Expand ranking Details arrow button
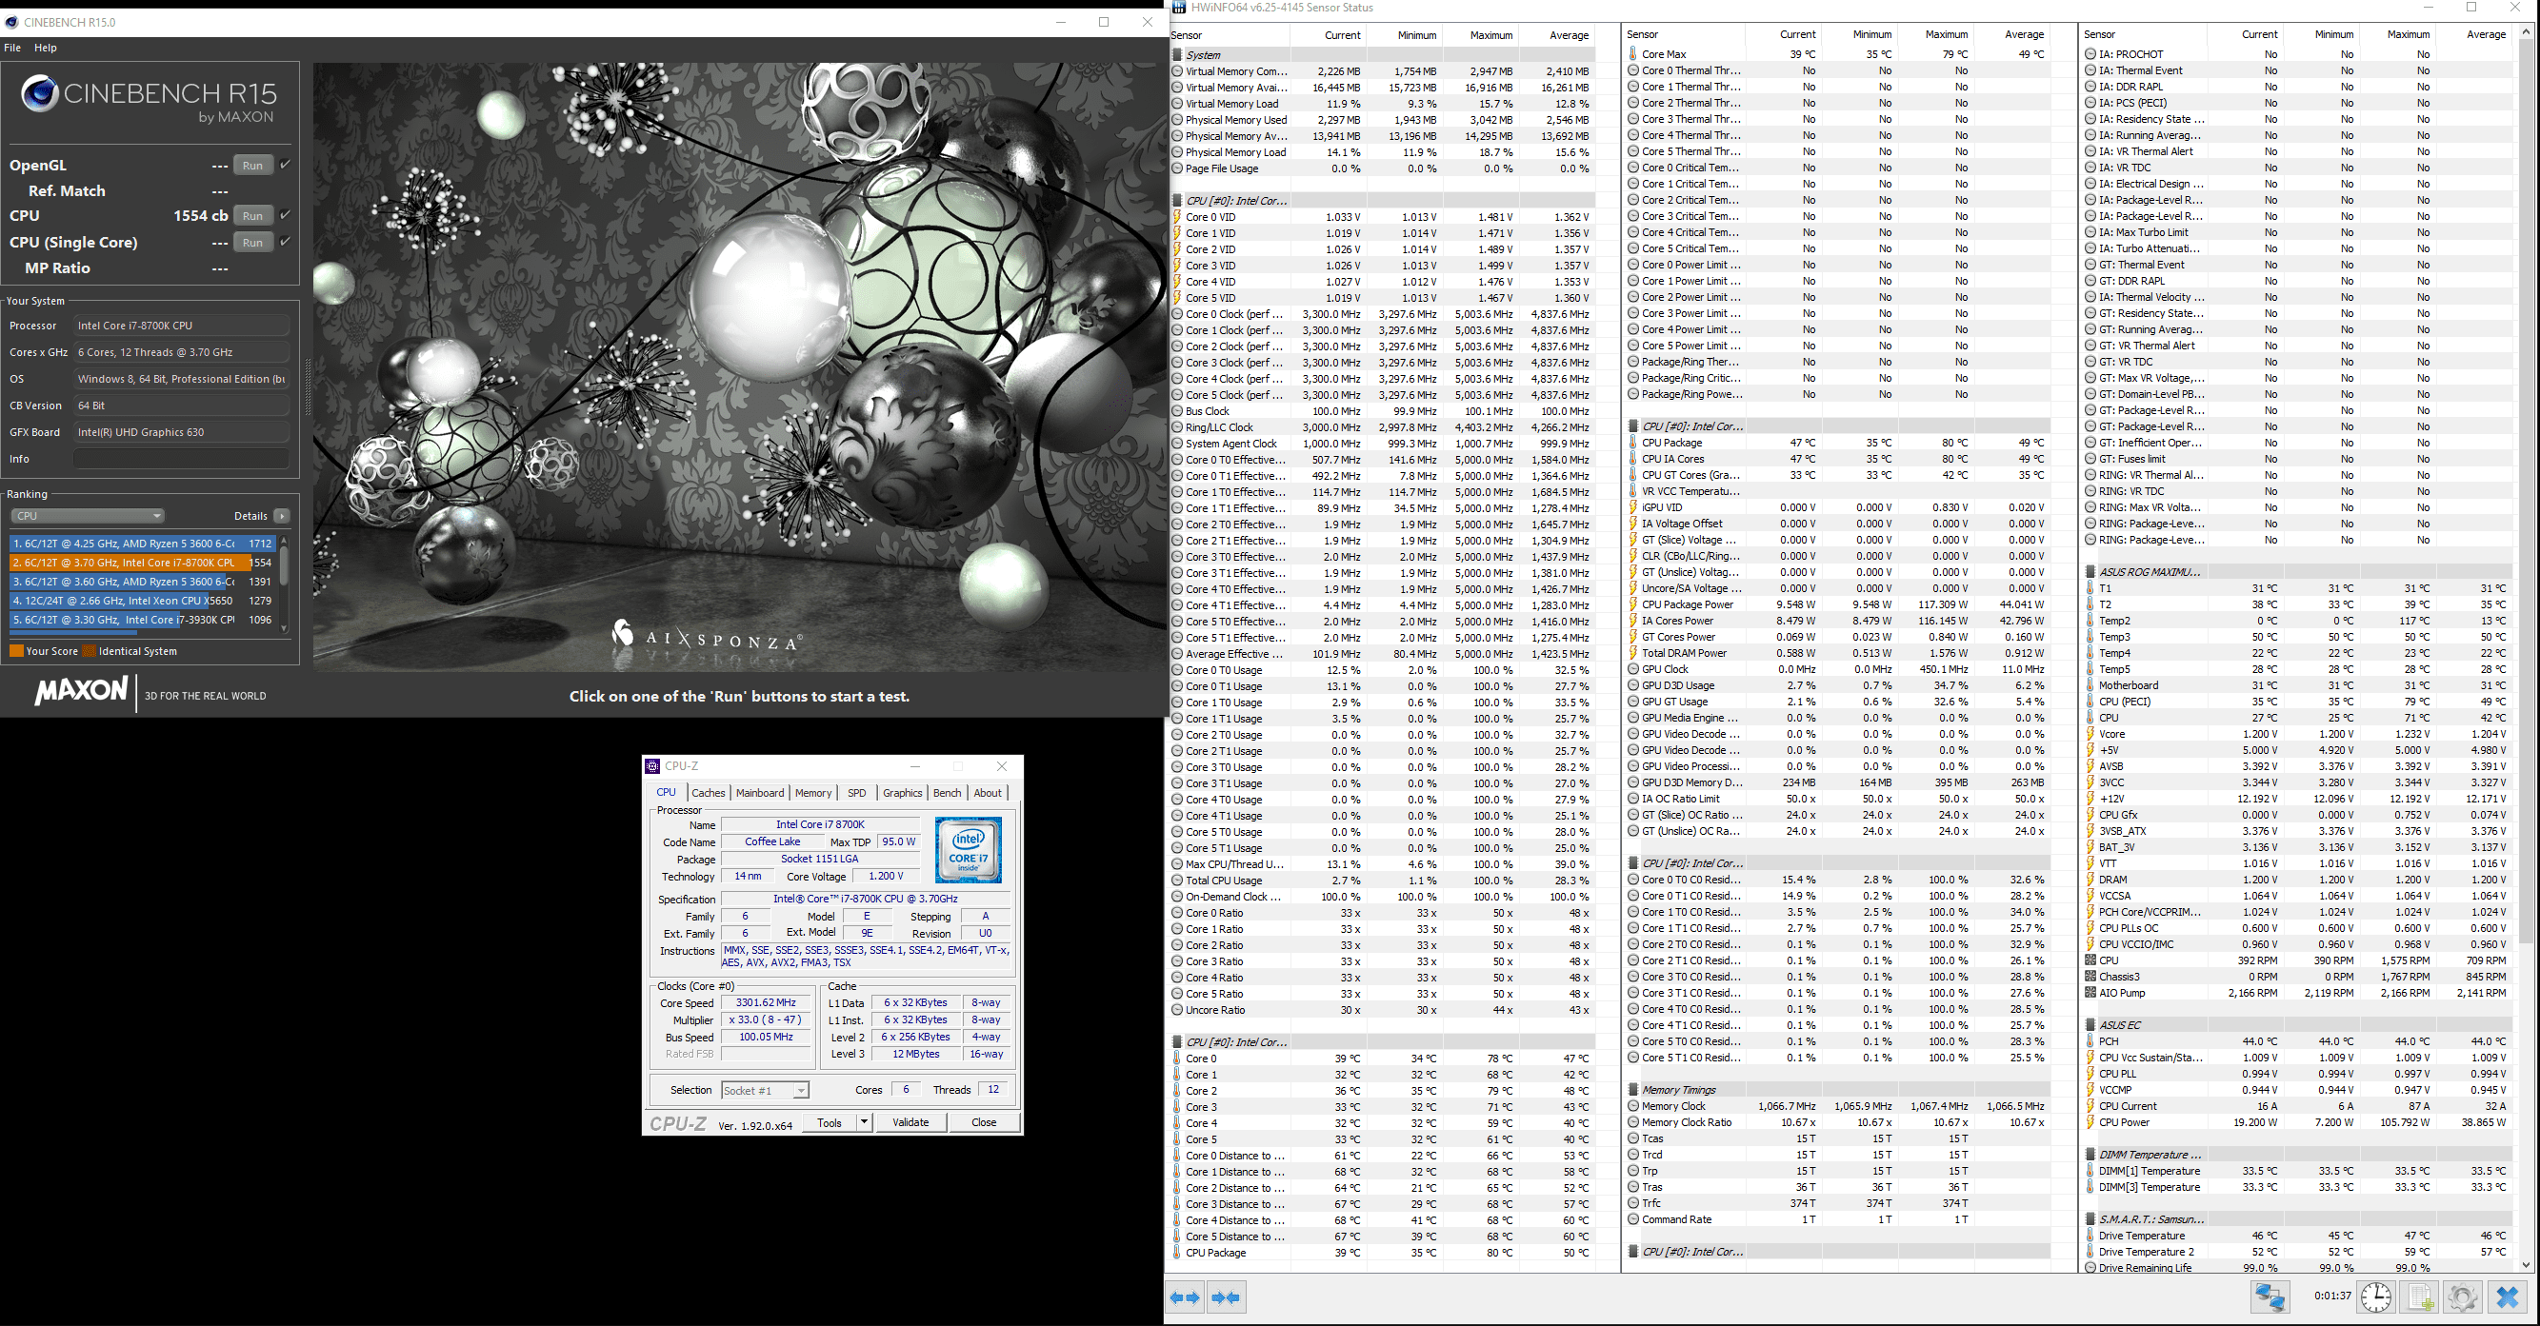The image size is (2540, 1326). coord(282,516)
